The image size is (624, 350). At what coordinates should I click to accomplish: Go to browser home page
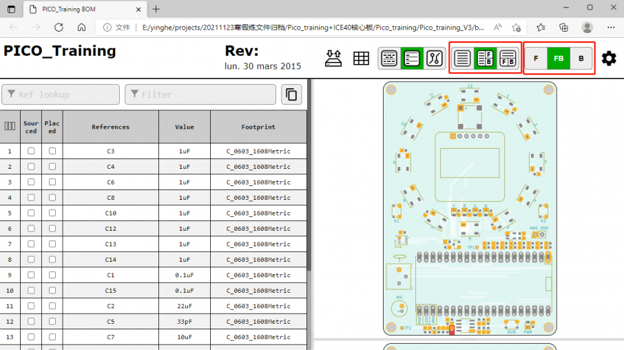tap(81, 28)
